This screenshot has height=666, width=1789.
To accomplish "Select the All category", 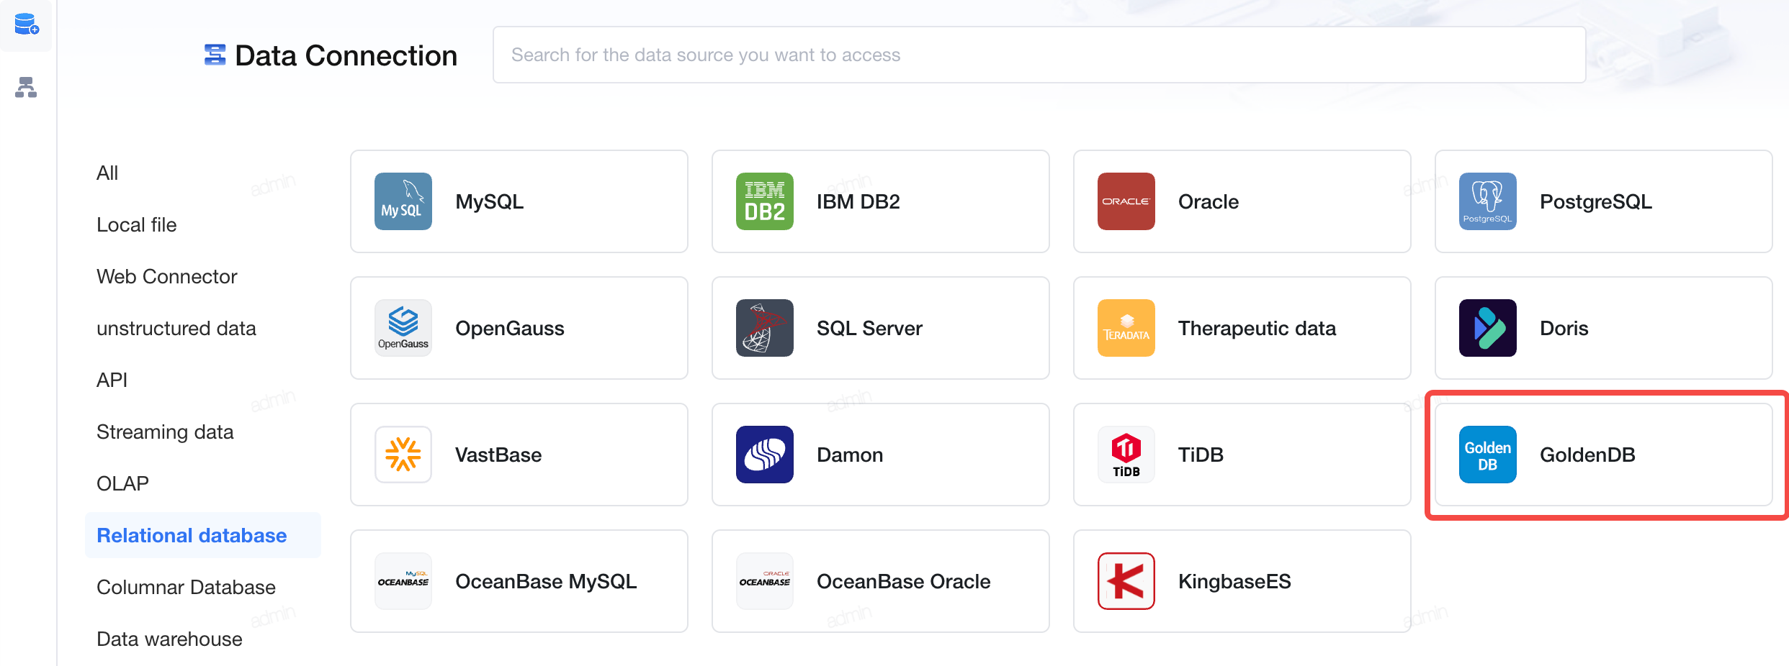I will pos(107,173).
